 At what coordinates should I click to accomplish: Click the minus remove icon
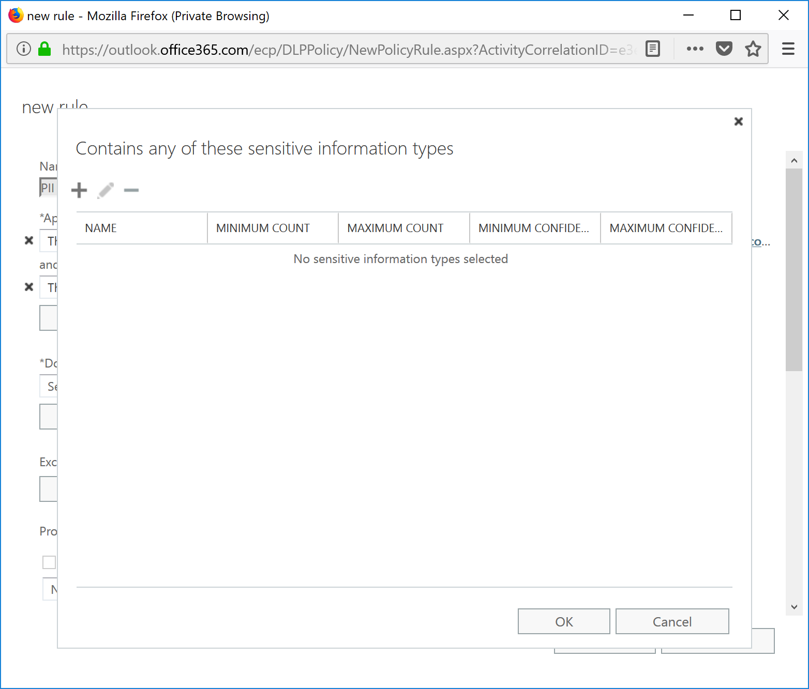tap(131, 190)
